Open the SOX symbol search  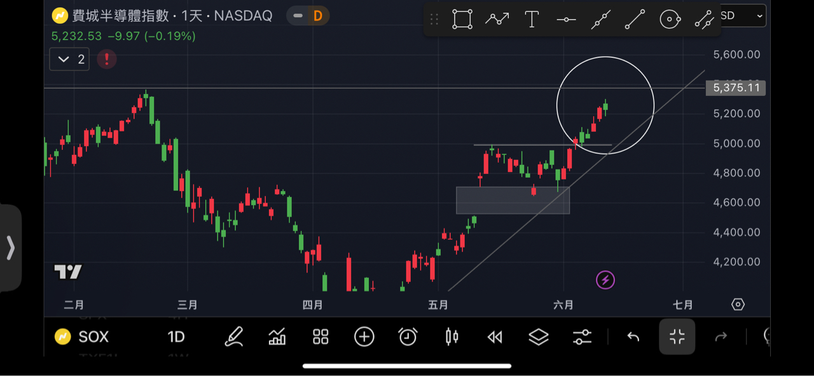pyautogui.click(x=82, y=337)
